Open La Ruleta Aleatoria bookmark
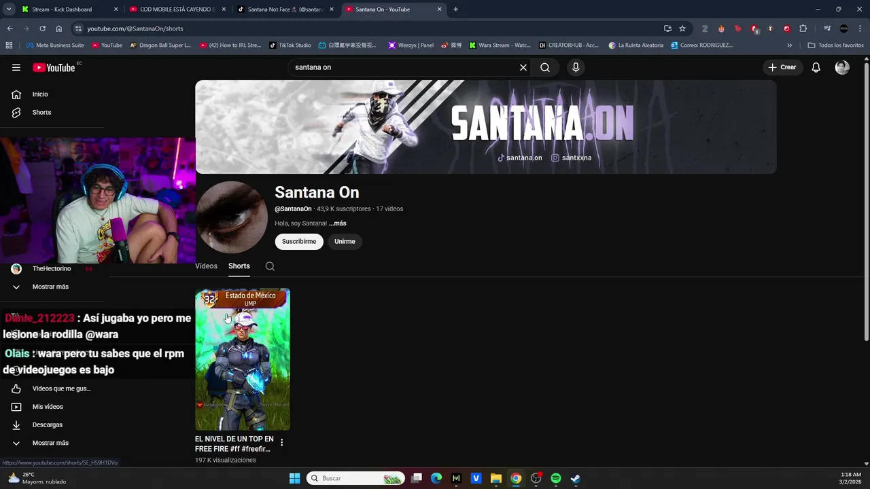The width and height of the screenshot is (870, 489). point(636,46)
